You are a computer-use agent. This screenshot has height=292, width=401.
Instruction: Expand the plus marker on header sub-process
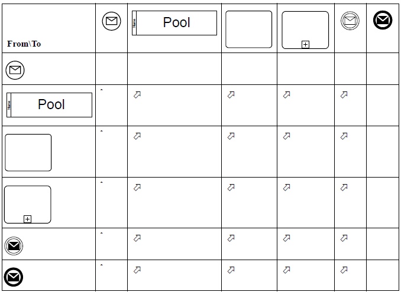coord(305,45)
